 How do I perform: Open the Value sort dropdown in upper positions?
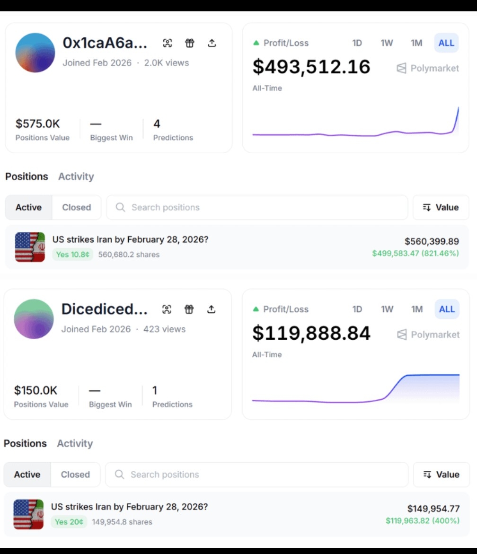click(441, 207)
